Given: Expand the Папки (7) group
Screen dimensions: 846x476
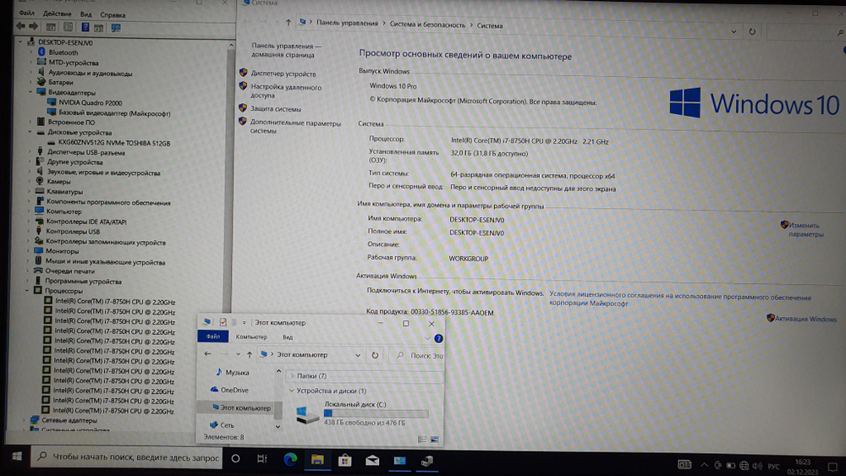Looking at the screenshot, I should [292, 375].
